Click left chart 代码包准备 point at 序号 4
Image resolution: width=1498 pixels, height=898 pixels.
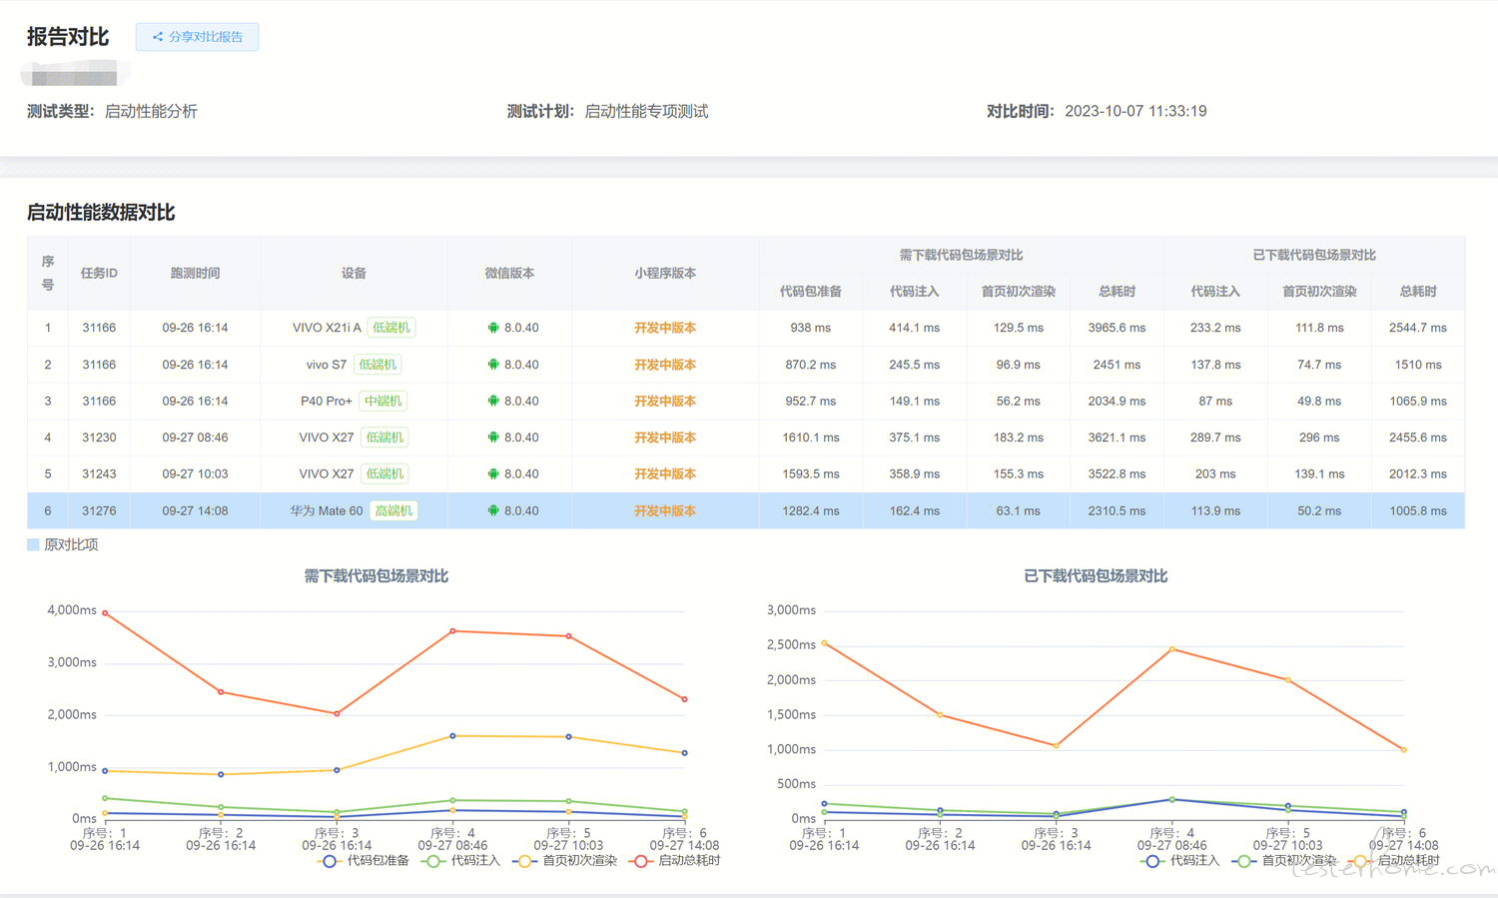(452, 736)
